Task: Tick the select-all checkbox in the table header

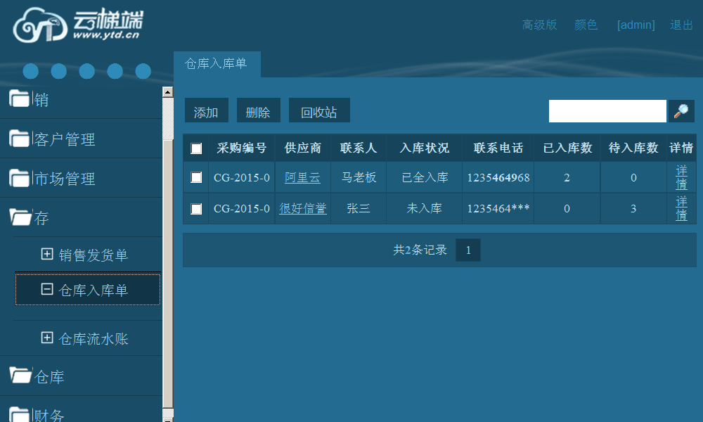Action: pyautogui.click(x=196, y=148)
